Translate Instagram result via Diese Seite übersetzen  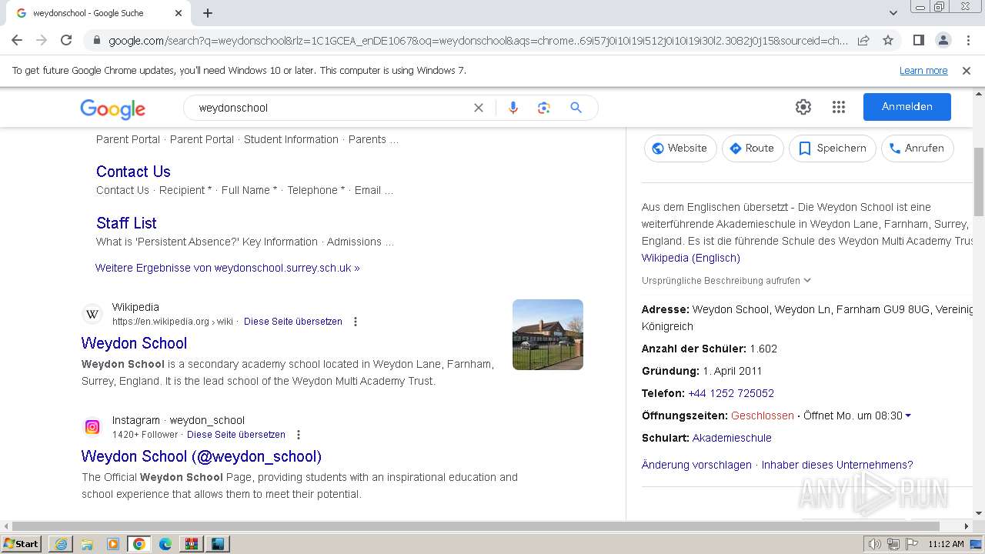point(236,435)
